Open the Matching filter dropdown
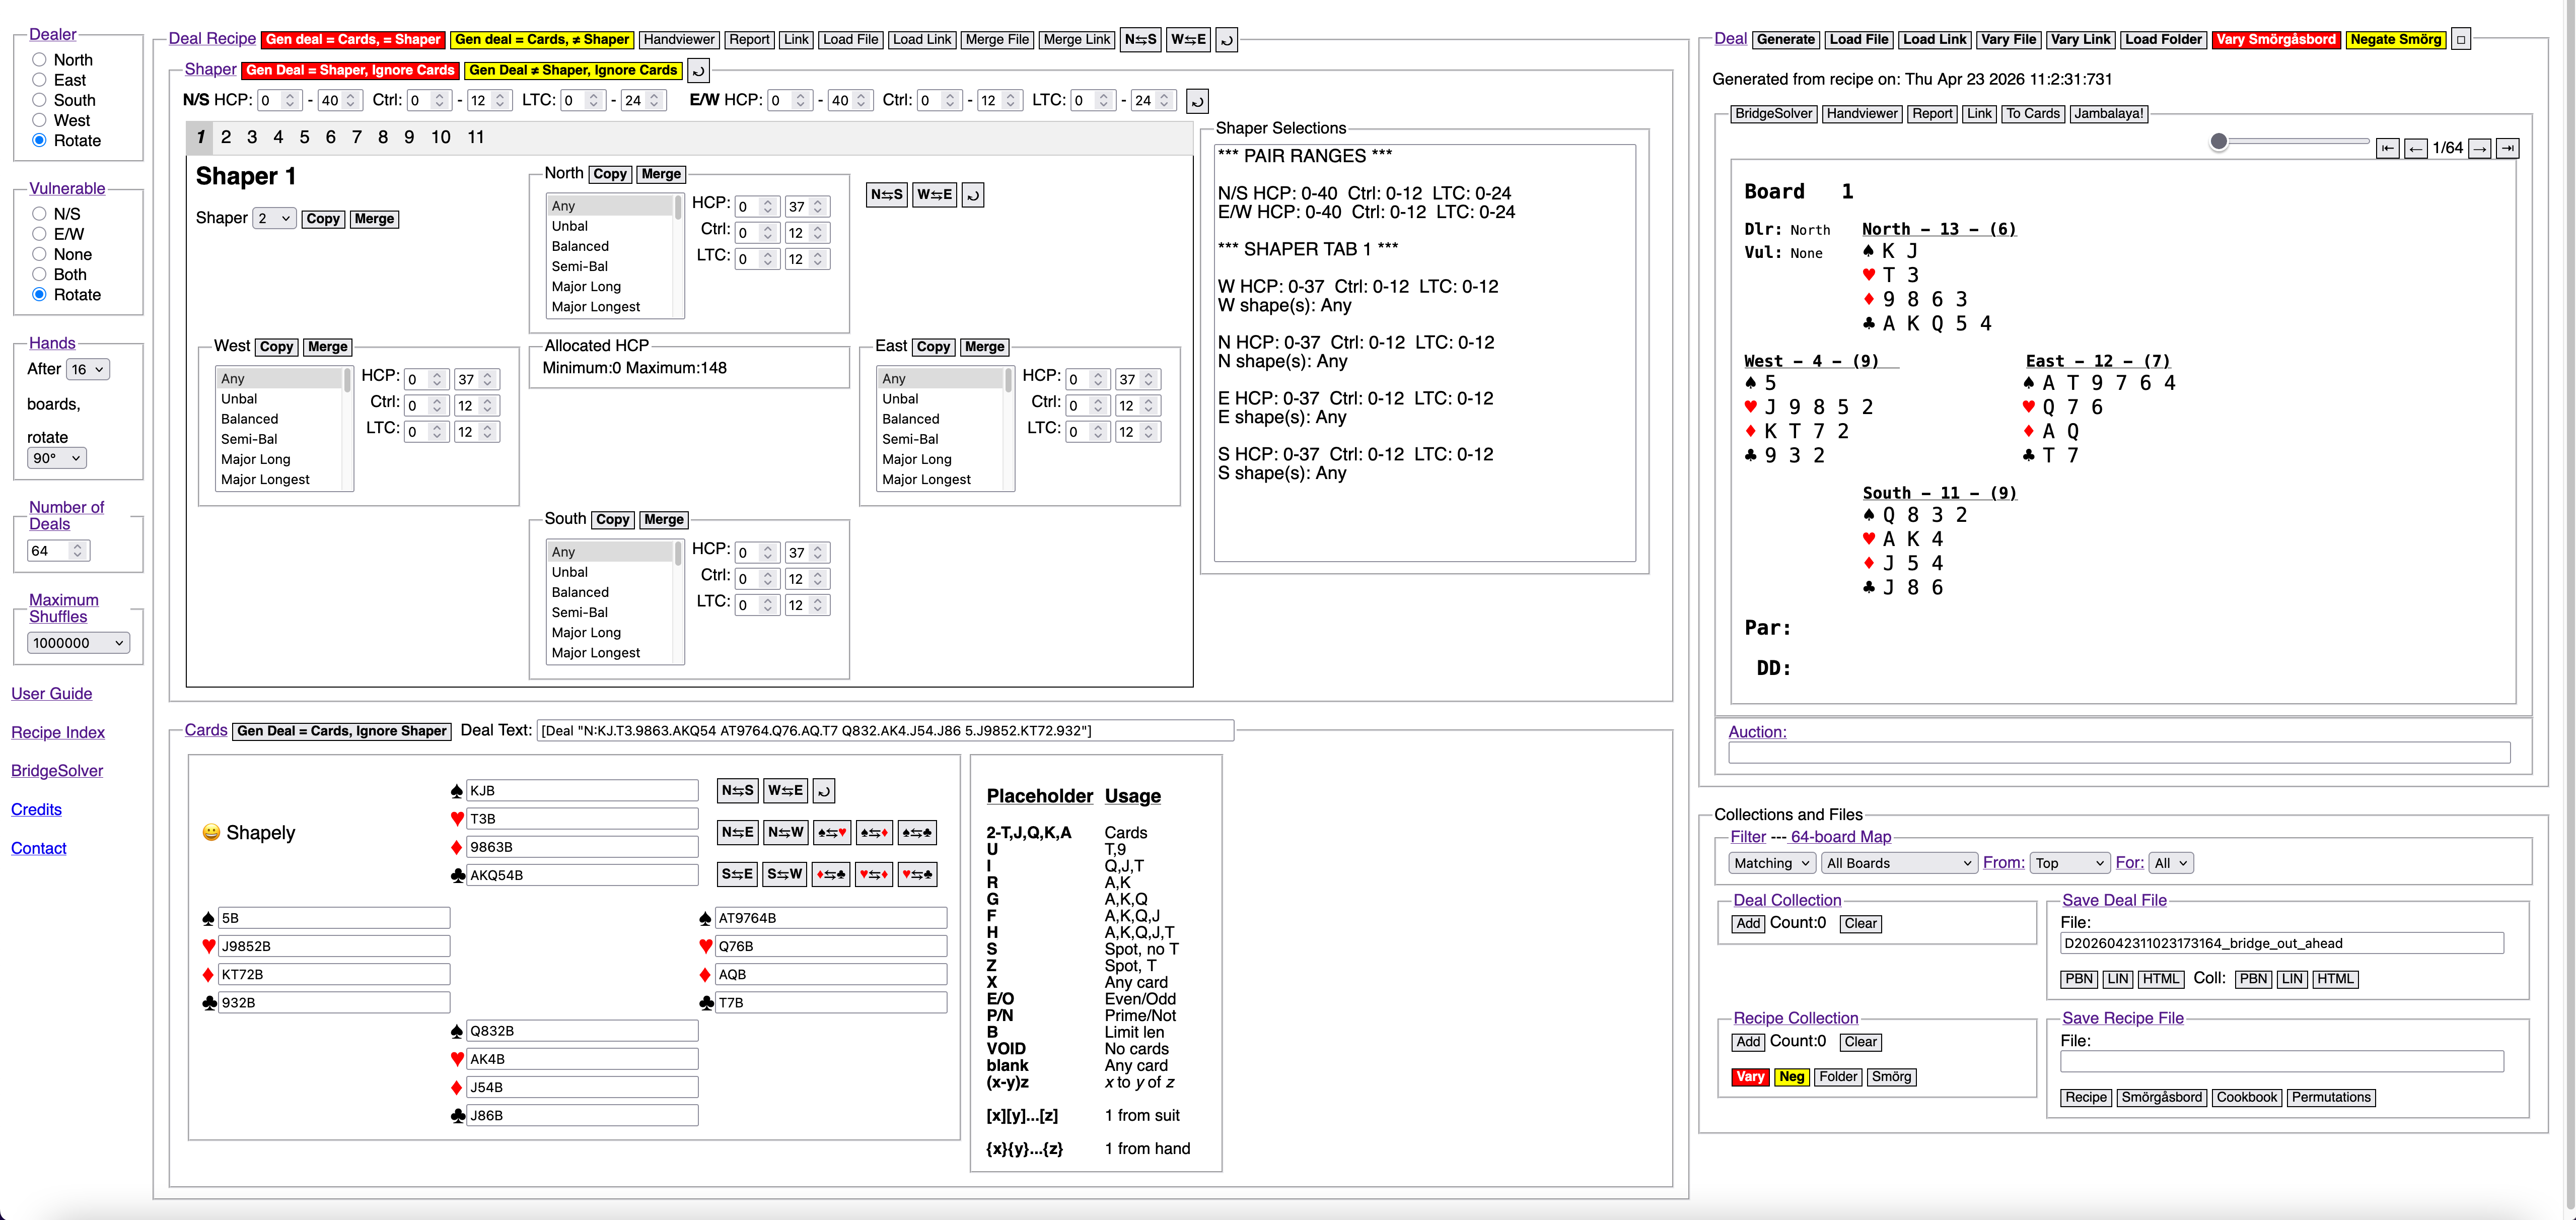Screen dimensions: 2576x1220 point(1772,863)
